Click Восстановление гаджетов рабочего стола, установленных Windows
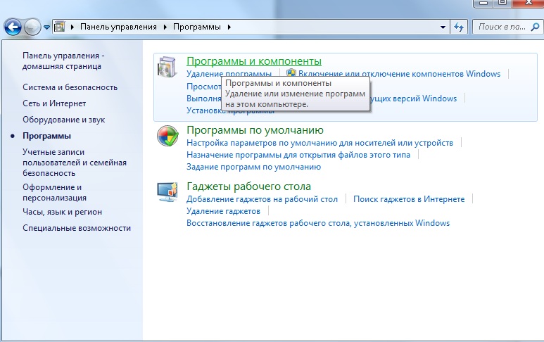544x342 pixels. [x=318, y=223]
